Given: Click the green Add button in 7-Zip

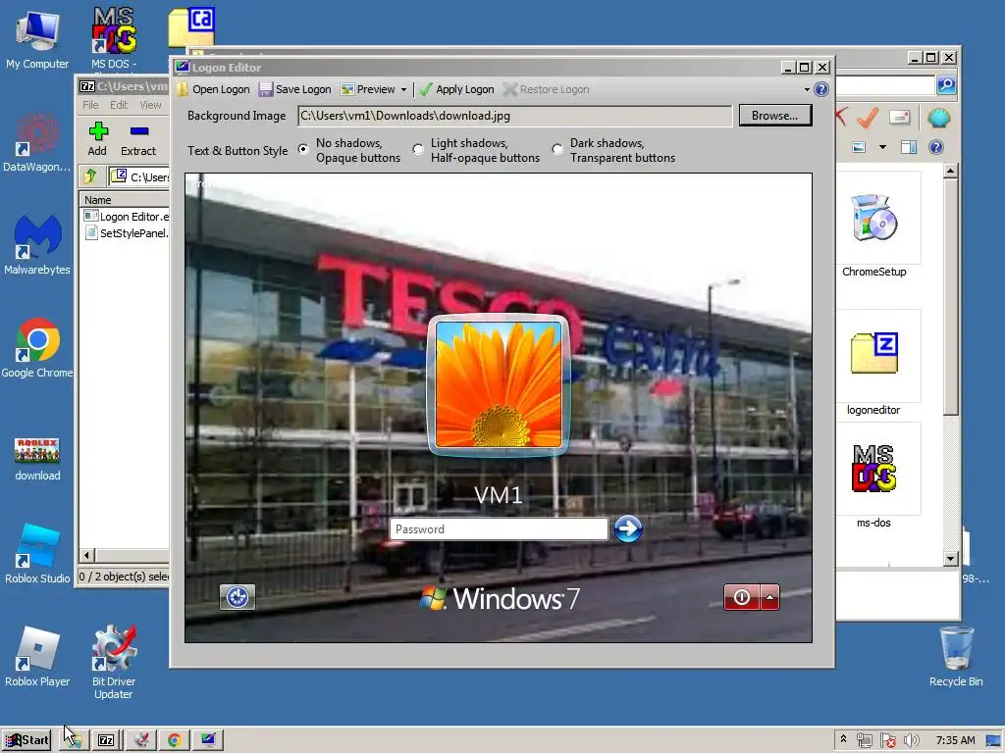Looking at the screenshot, I should click(x=97, y=139).
